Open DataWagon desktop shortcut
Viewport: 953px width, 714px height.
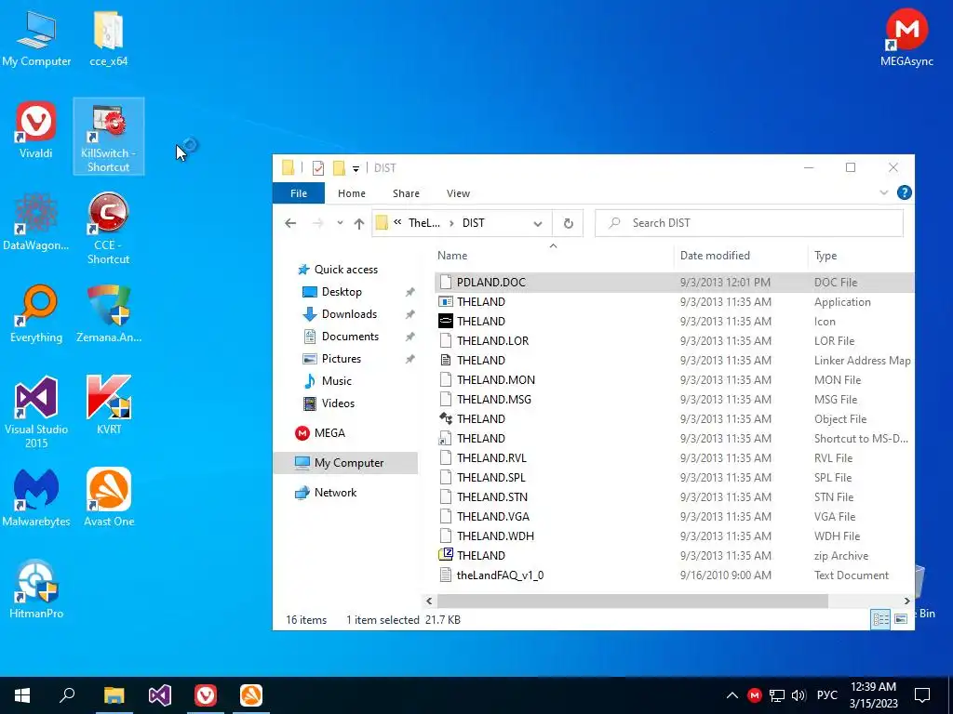[36, 222]
